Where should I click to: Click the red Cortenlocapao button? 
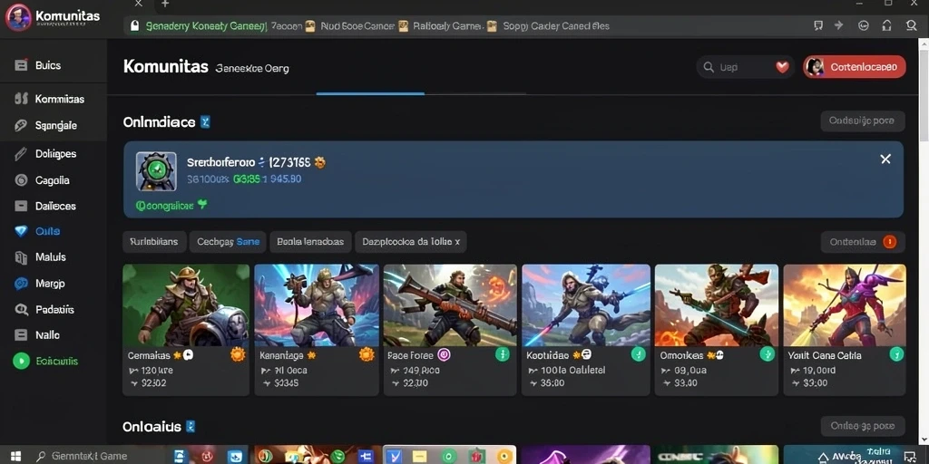(x=855, y=67)
